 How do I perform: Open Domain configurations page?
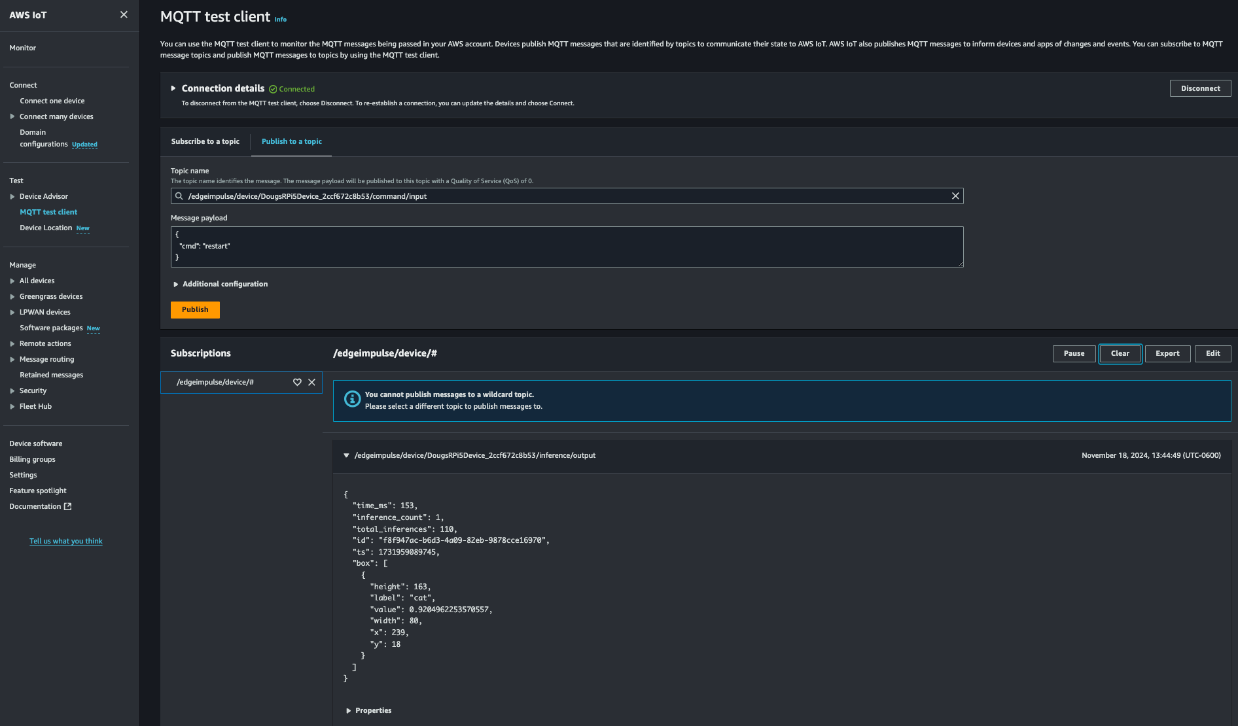[x=44, y=138]
